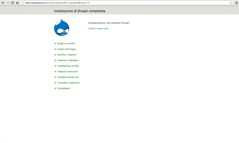Click the checkmark beside 'Configurazione sito'

tap(55, 77)
